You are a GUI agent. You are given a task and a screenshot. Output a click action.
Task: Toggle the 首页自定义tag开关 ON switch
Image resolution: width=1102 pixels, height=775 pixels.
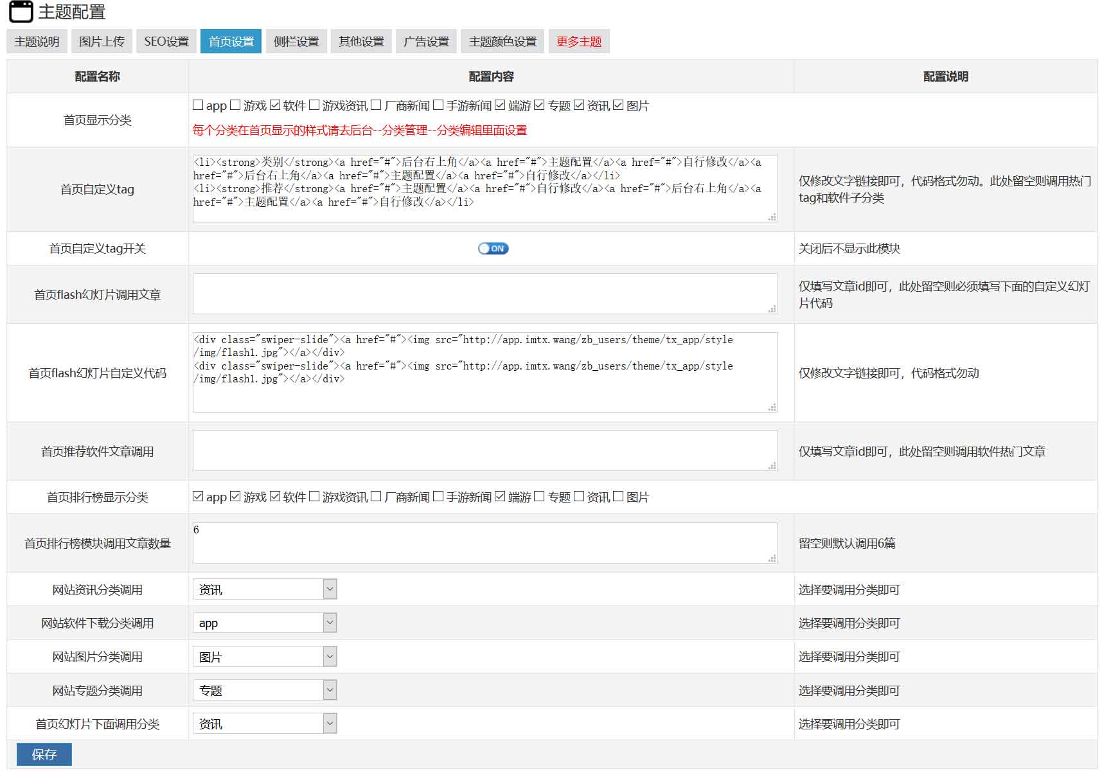(493, 249)
